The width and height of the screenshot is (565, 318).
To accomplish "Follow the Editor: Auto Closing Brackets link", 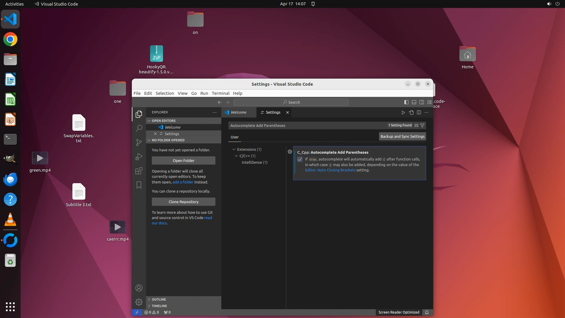I will [x=330, y=170].
